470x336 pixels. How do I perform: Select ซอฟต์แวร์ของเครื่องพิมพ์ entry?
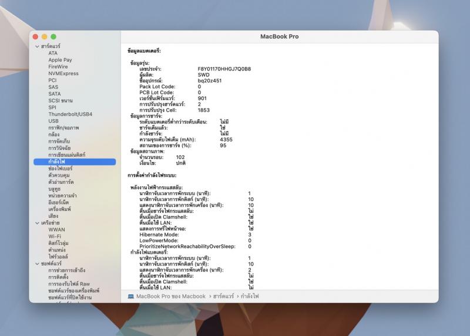point(74,291)
